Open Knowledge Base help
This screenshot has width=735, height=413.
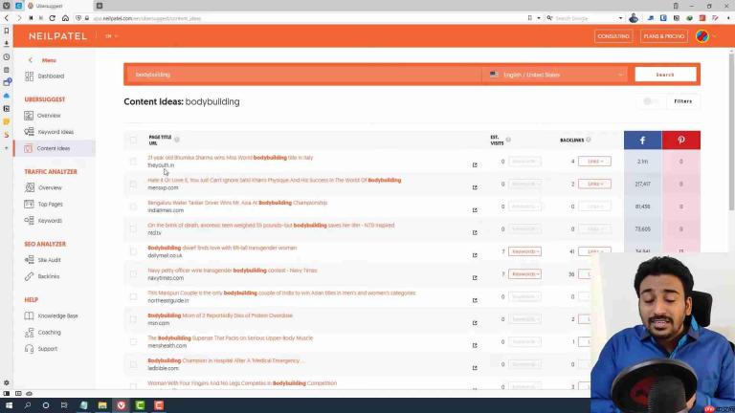click(x=52, y=316)
